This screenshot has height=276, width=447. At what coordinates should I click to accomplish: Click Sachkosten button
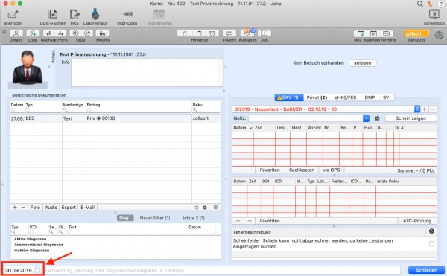tap(302, 170)
